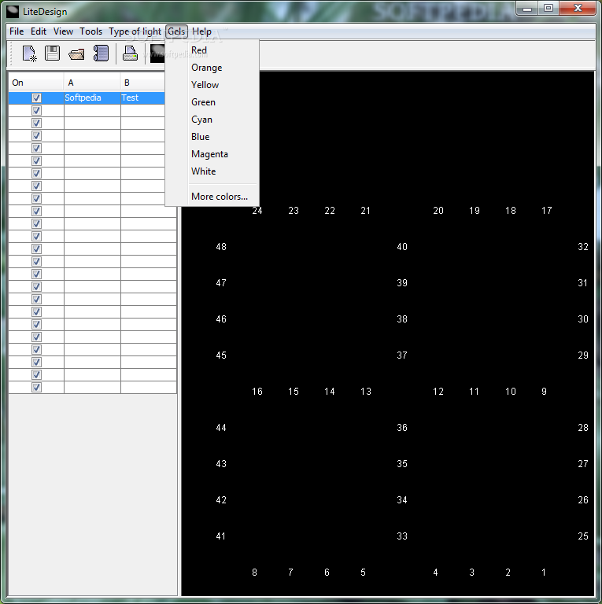The height and width of the screenshot is (604, 602).
Task: Select light number 45 on stage
Action: point(221,355)
